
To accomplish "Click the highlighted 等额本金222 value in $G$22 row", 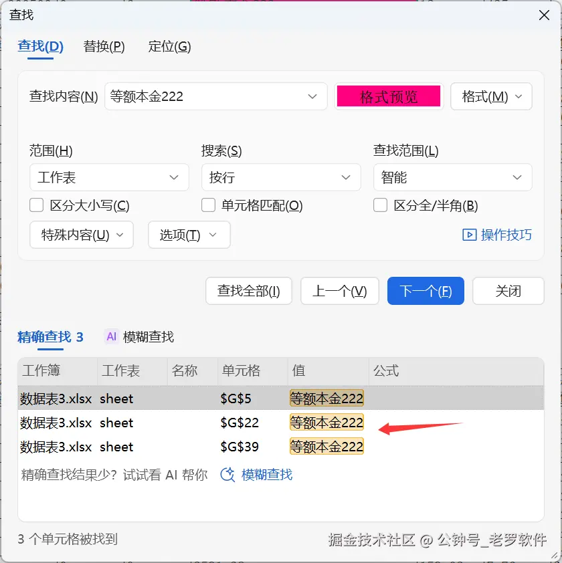I will point(326,423).
